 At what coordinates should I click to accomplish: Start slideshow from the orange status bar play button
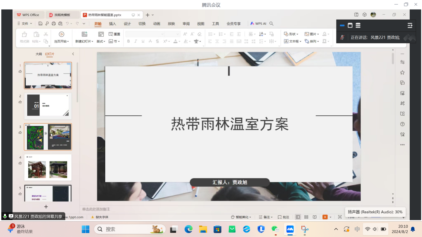pyautogui.click(x=325, y=217)
